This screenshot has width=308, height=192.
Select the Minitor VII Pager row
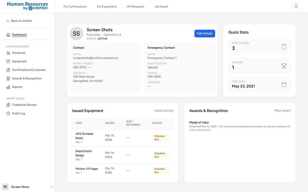[x=123, y=170]
